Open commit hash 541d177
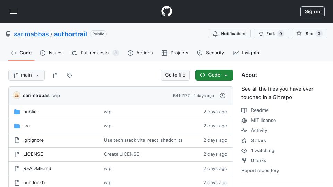 pyautogui.click(x=181, y=96)
